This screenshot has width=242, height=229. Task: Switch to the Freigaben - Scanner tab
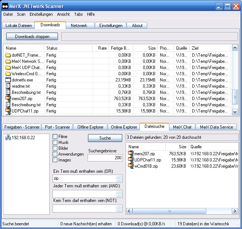coord(22,127)
